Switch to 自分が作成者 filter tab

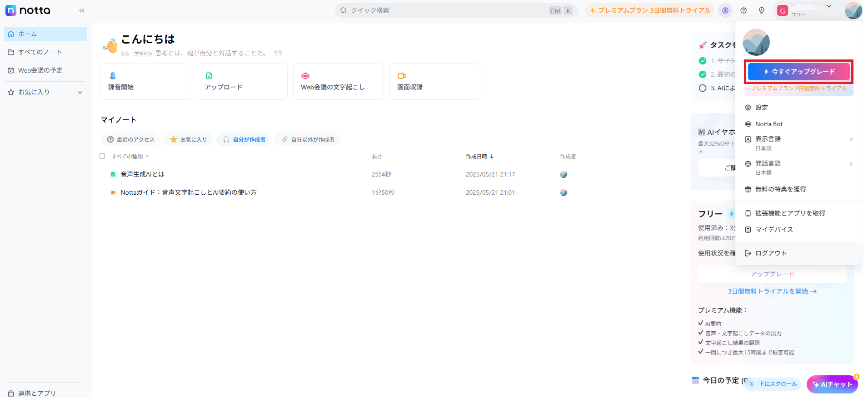[x=244, y=140]
